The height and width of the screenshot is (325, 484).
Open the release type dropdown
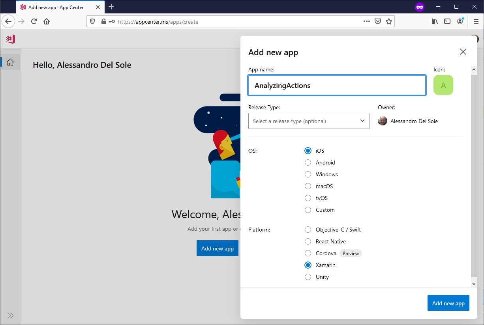(309, 121)
